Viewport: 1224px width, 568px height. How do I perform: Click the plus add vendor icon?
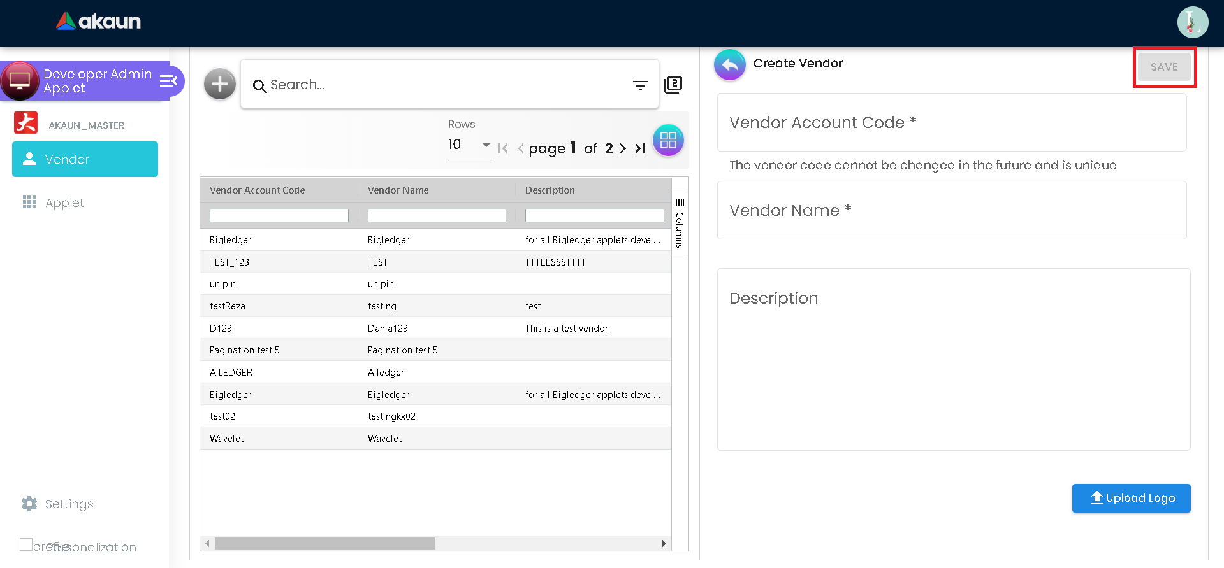click(220, 84)
